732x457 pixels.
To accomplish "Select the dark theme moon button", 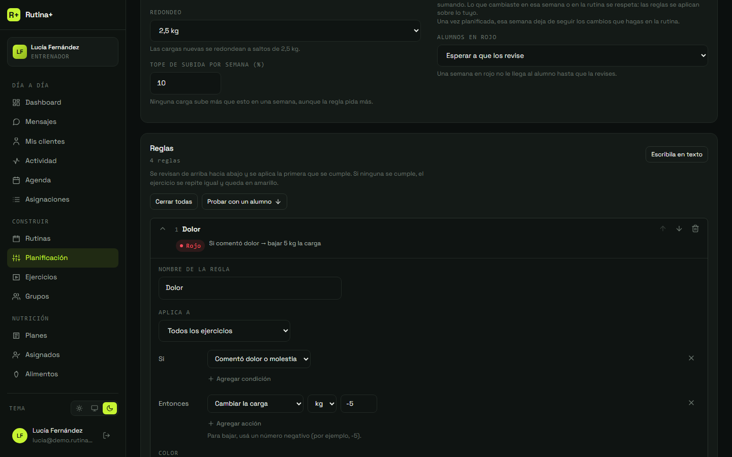I will (110, 408).
